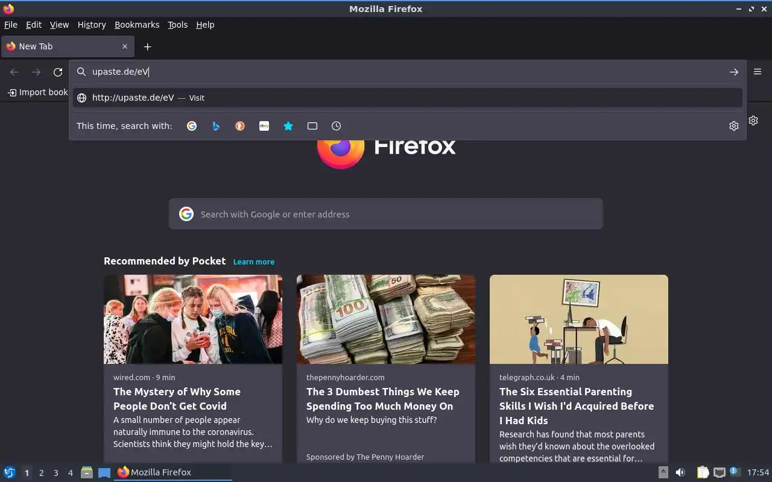Go back to the previous page

[x=14, y=72]
